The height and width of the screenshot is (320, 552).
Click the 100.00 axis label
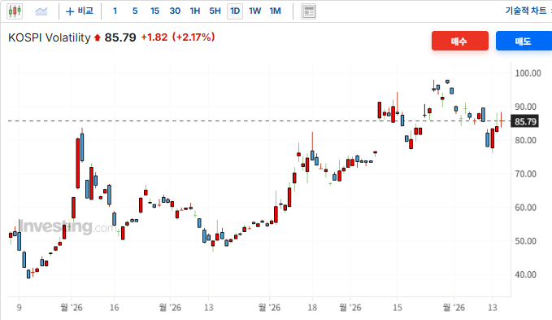(528, 73)
